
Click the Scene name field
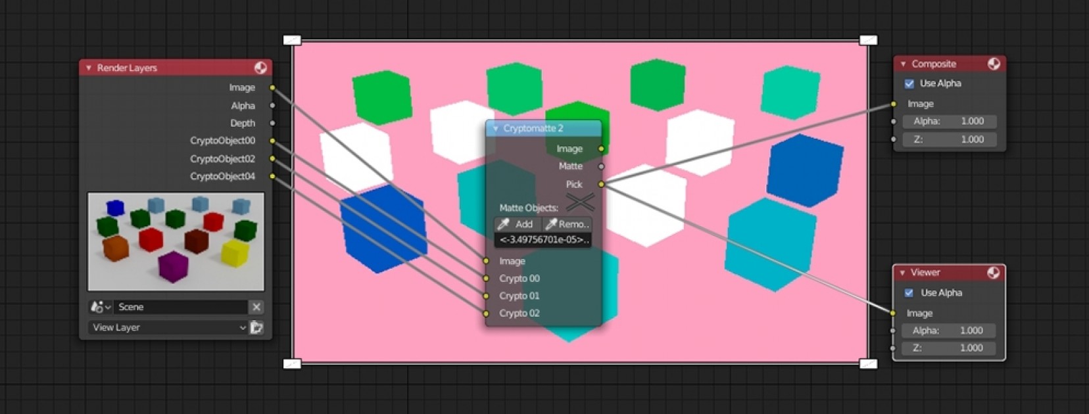pos(181,307)
